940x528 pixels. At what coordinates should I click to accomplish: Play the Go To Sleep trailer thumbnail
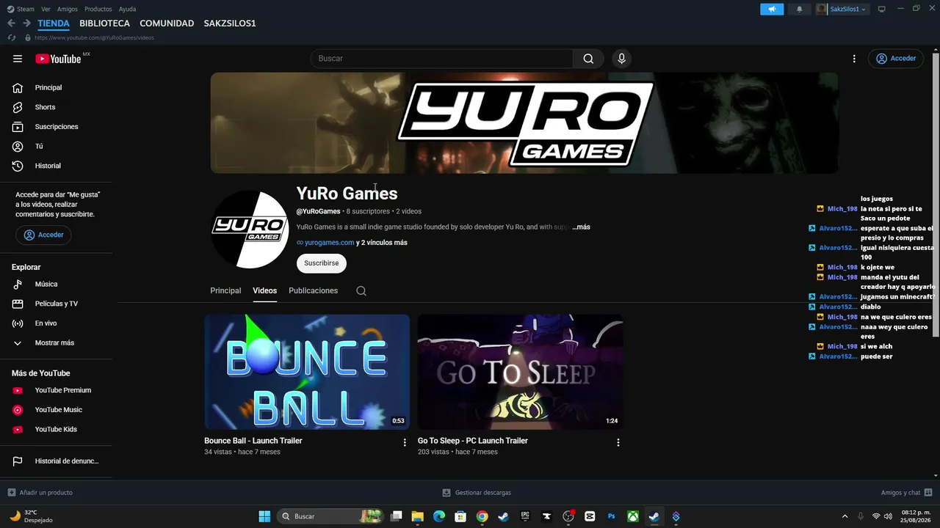pos(521,372)
